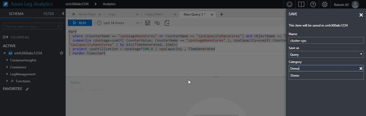Viewport: 366px width, 116px height.
Task: Open the Logs tab
Action: 112,14
